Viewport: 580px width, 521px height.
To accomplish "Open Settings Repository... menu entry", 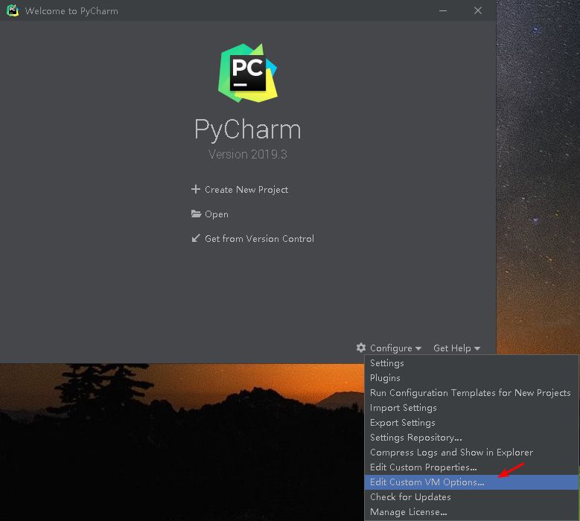I will point(415,438).
